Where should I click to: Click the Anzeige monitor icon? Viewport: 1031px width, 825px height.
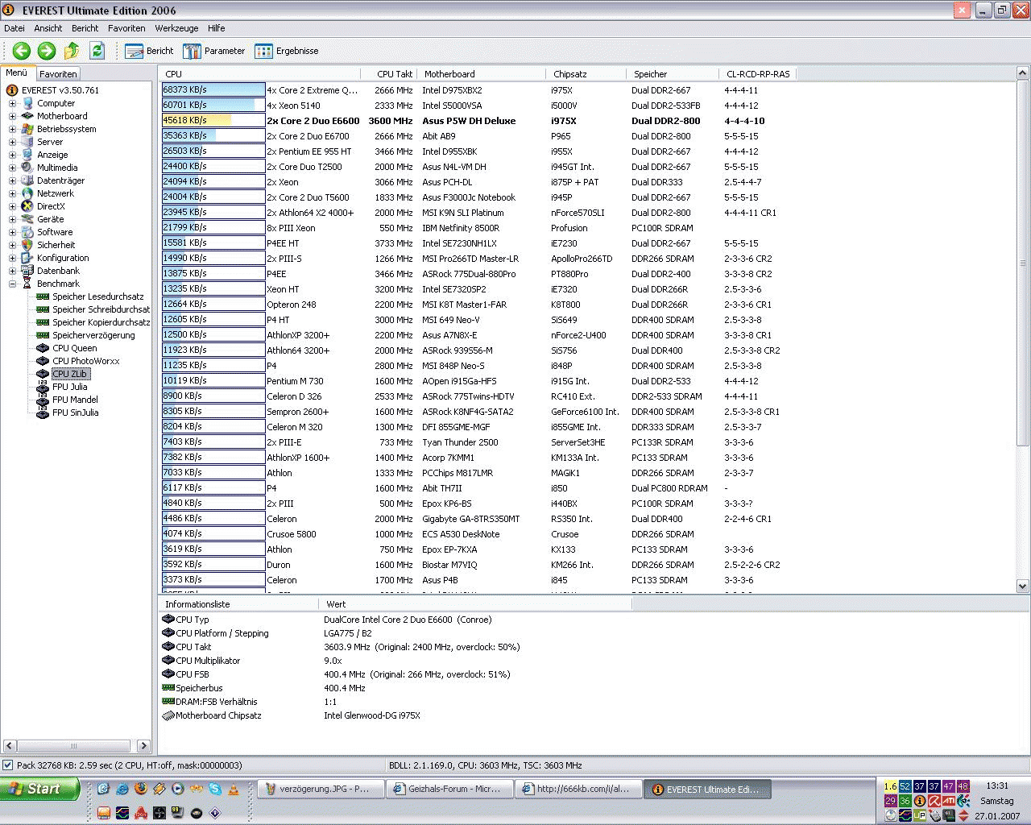[x=27, y=155]
